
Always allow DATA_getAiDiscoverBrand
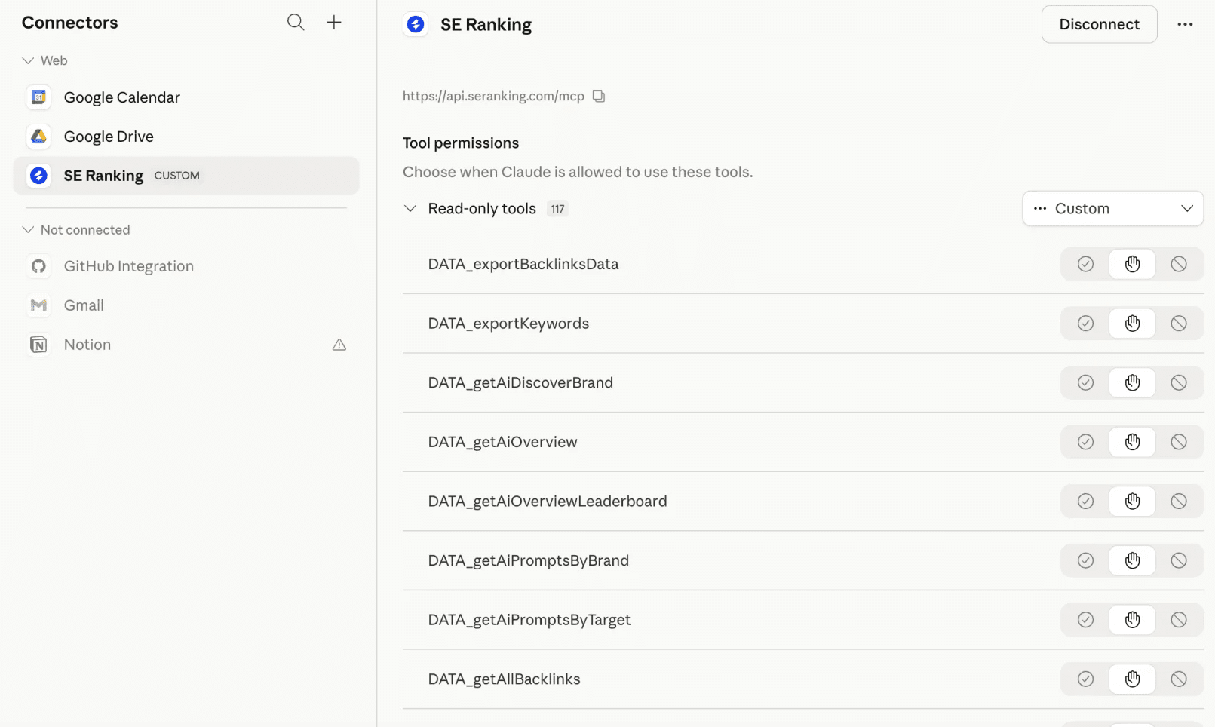tap(1085, 382)
